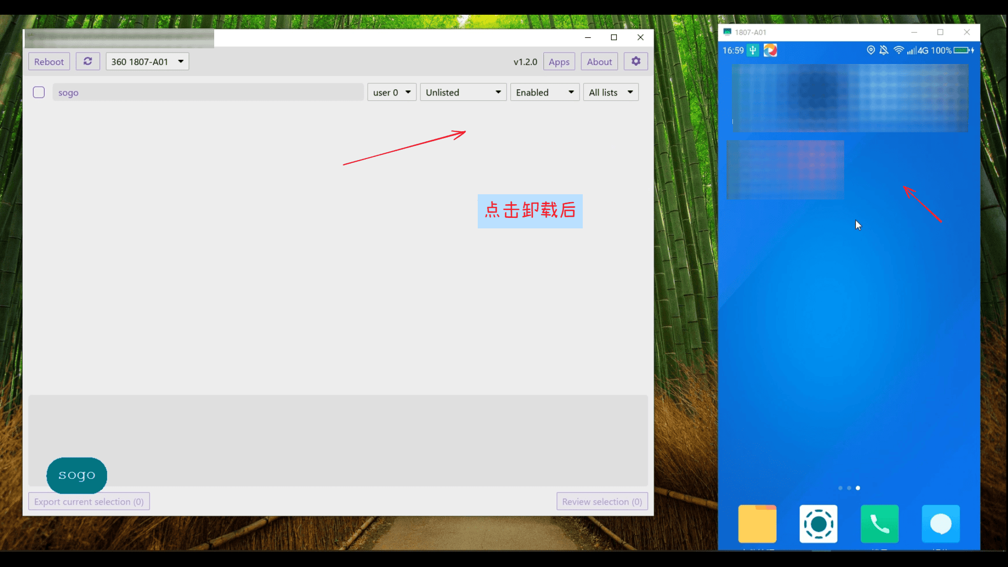Minimize the main app window
Viewport: 1008px width, 567px height.
click(588, 37)
